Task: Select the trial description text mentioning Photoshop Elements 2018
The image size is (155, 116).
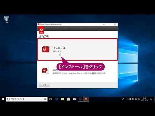Action: 79,73
